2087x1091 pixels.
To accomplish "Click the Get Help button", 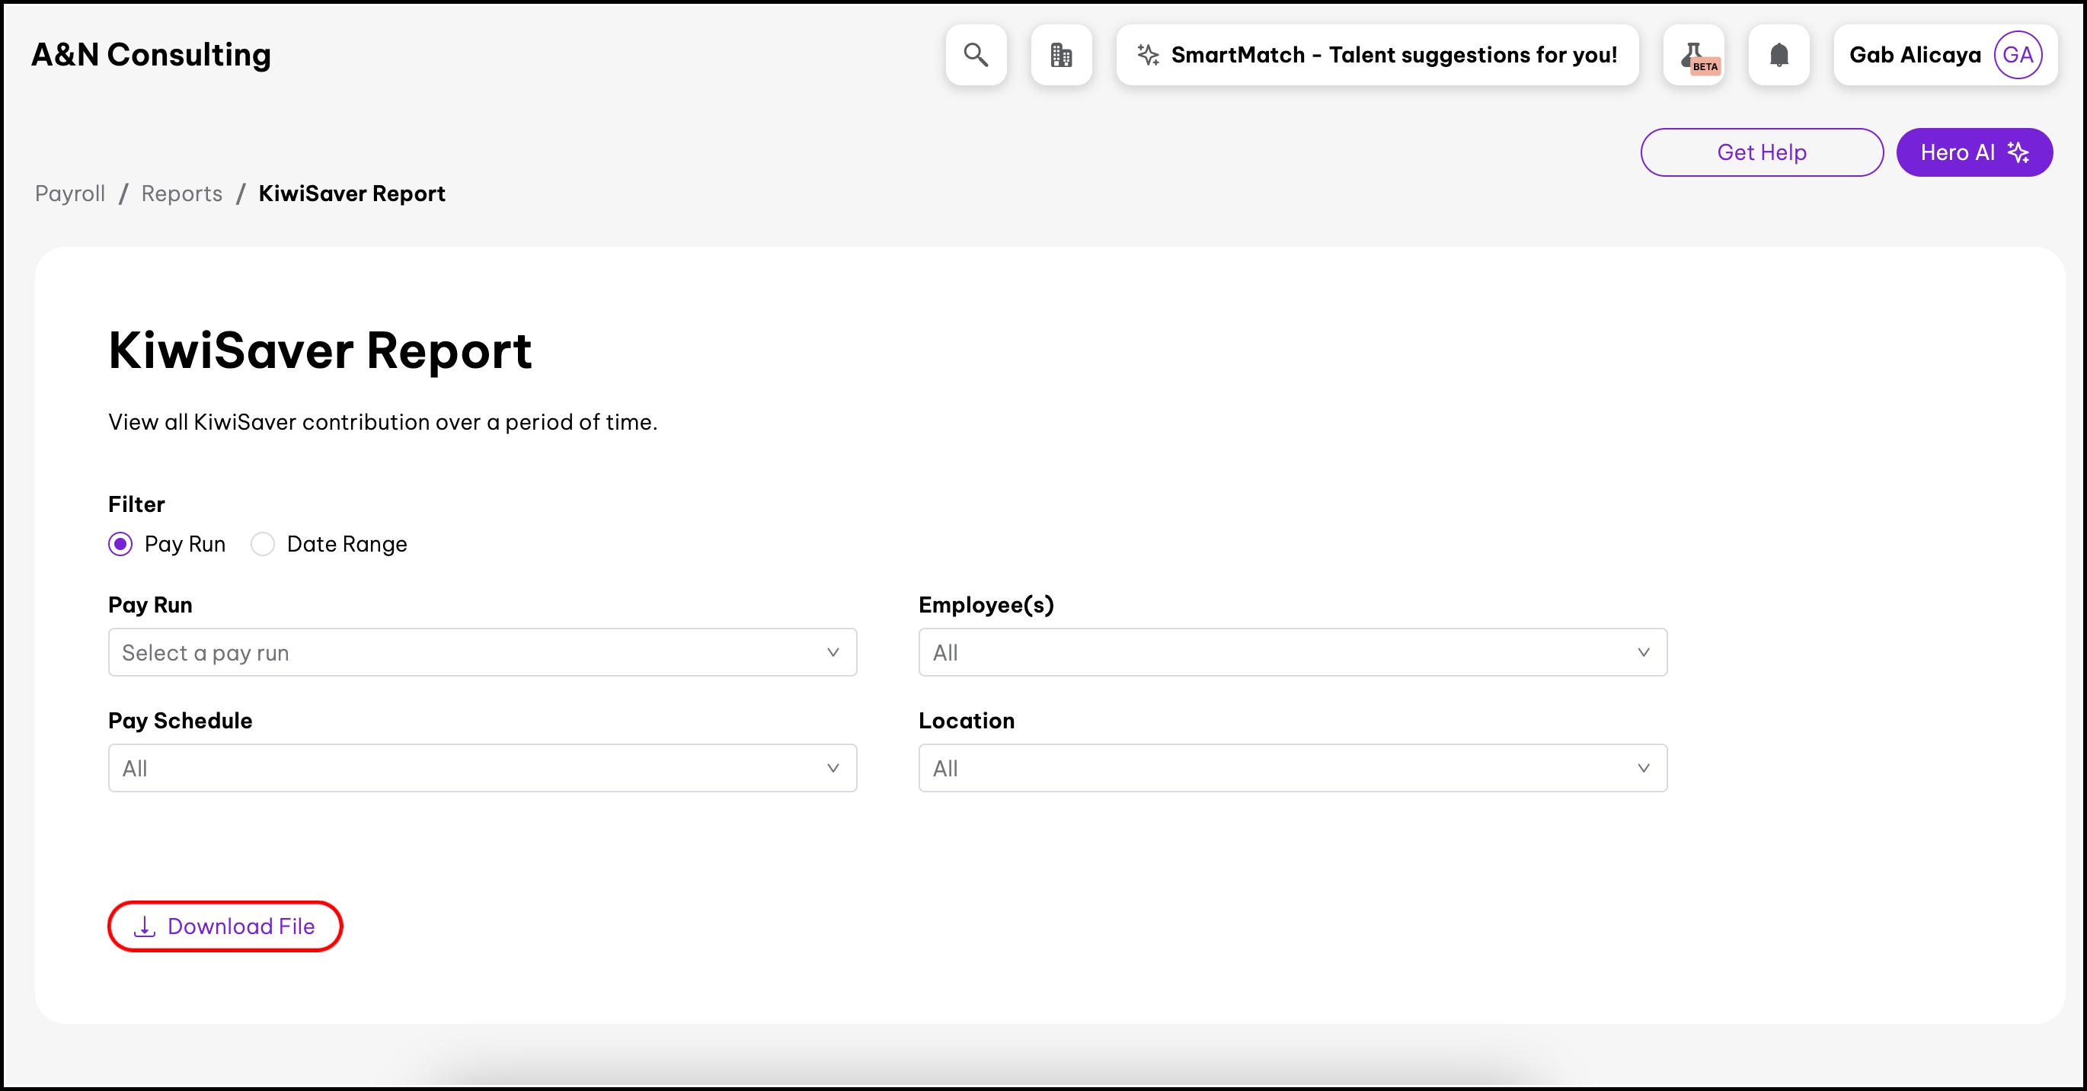I will pyautogui.click(x=1762, y=152).
